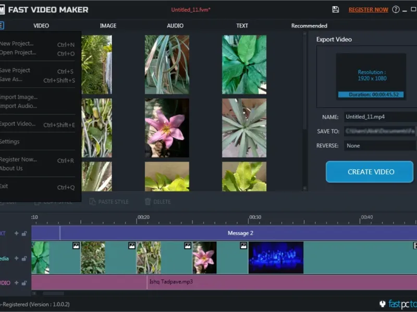Toggle the lock on the TEXT track
The height and width of the screenshot is (312, 417).
(x=24, y=233)
